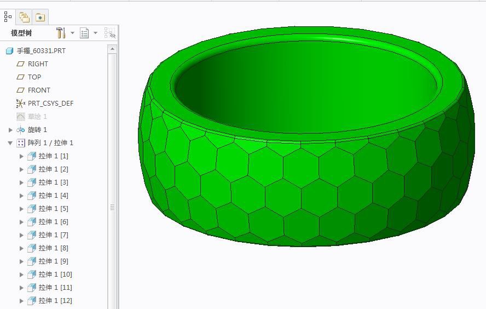Image resolution: width=486 pixels, height=309 pixels.
Task: Expand 拉伸 1 [10] pattern member
Action: point(21,274)
